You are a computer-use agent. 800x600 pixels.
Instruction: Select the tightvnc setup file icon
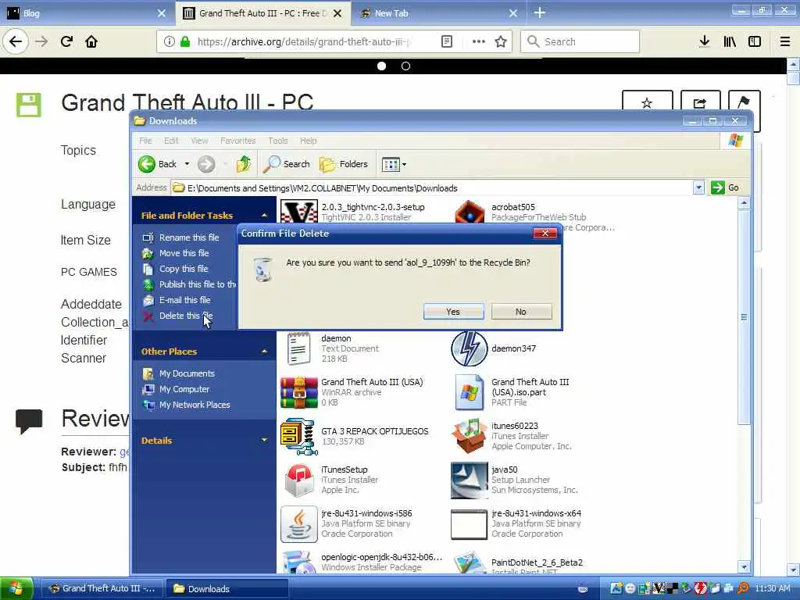click(x=299, y=212)
